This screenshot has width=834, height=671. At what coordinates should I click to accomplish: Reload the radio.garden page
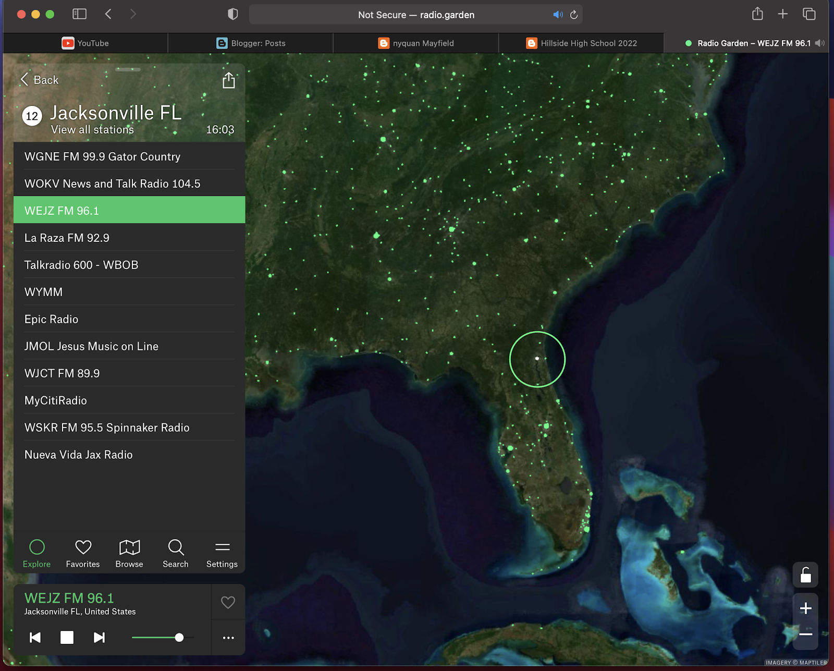point(574,15)
